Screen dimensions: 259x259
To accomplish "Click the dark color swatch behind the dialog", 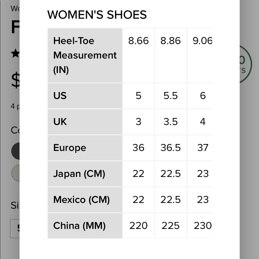I will [x=16, y=151].
